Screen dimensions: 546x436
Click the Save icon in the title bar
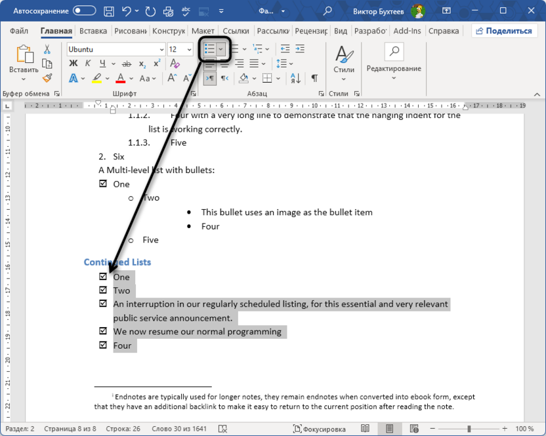click(x=109, y=11)
